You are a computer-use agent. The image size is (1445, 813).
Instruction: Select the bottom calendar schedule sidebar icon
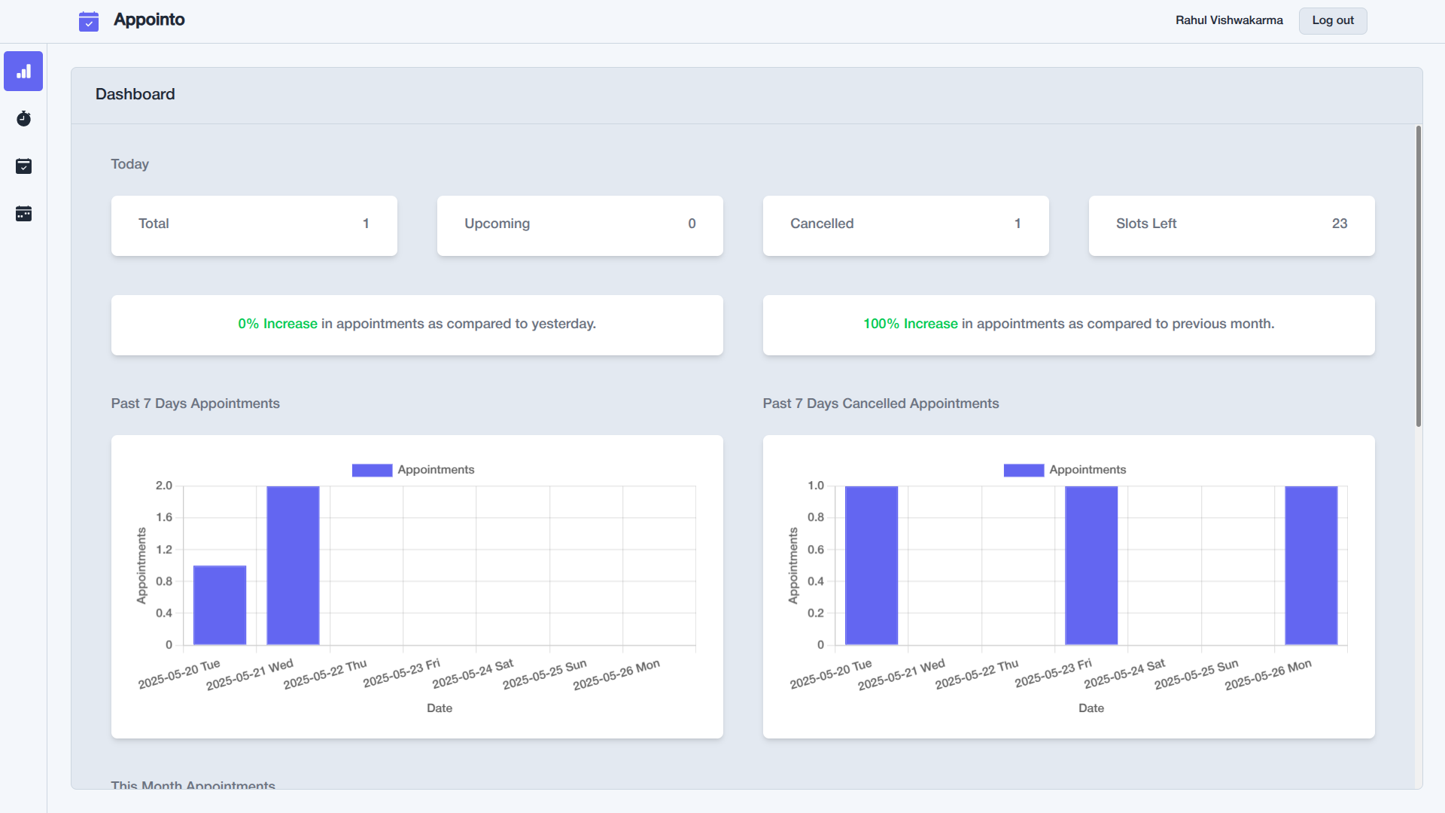coord(23,214)
